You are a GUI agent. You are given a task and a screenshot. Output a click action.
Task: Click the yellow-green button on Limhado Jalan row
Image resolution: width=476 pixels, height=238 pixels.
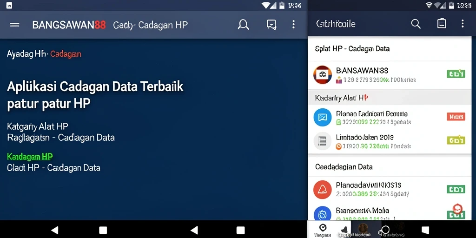click(x=456, y=140)
